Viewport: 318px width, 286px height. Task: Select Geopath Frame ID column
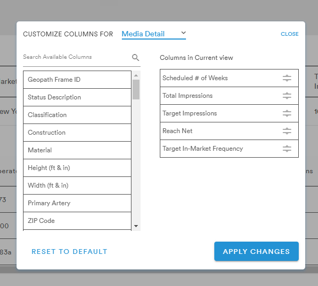click(77, 80)
